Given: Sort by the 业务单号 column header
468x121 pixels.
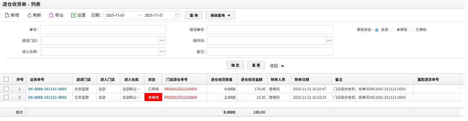Looking at the screenshot, I should click(x=37, y=80).
